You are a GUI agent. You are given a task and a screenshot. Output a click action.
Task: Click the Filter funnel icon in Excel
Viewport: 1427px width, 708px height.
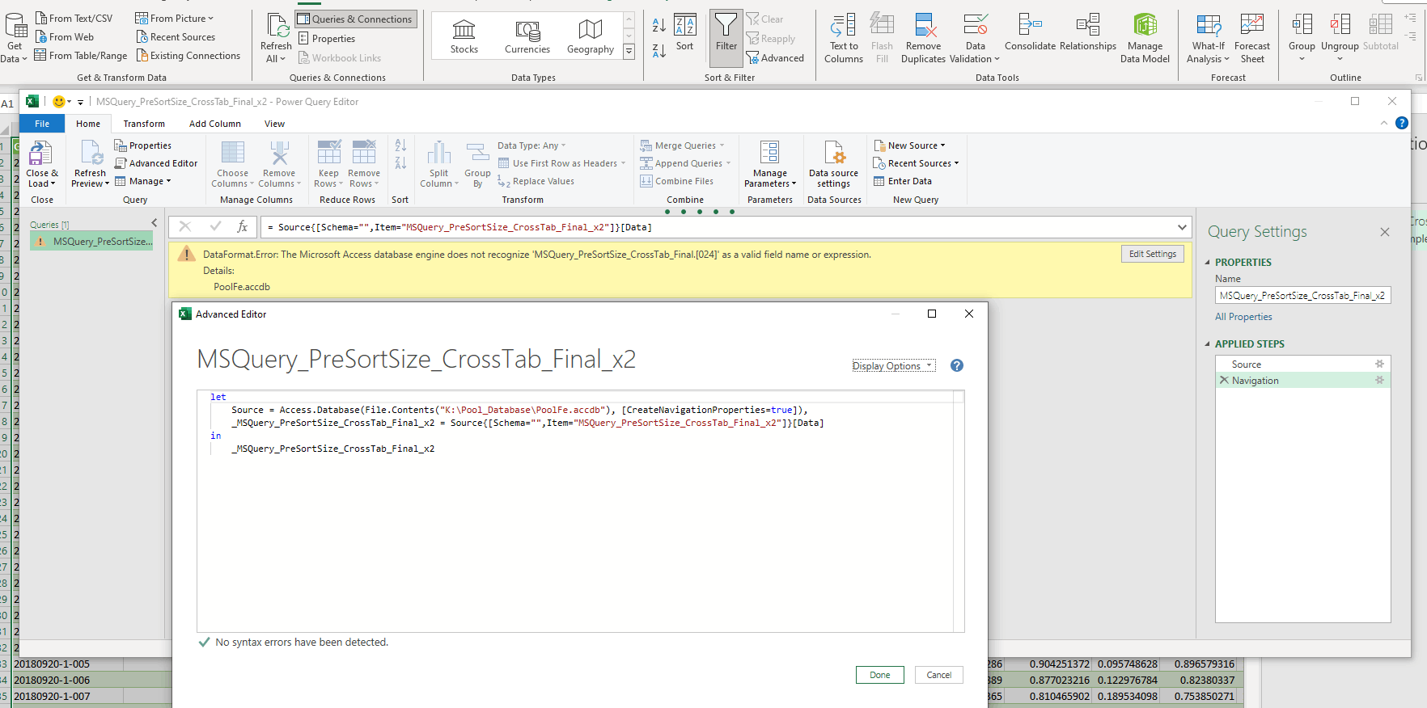(x=726, y=26)
